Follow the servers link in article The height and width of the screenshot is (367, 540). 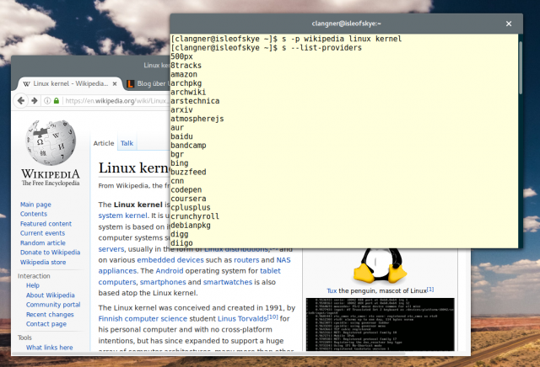[111, 249]
